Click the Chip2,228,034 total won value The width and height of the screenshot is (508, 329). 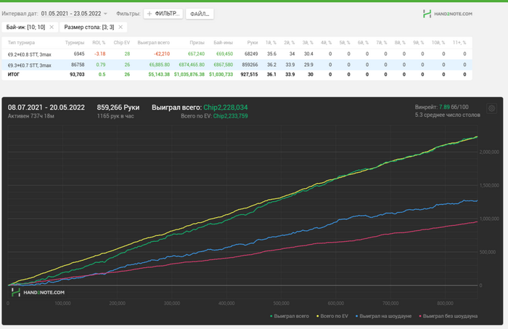tap(226, 107)
